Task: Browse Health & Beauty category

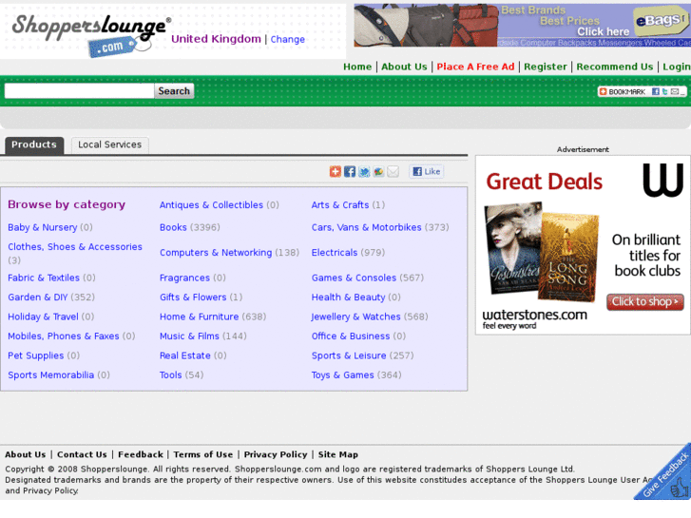Action: [x=348, y=297]
